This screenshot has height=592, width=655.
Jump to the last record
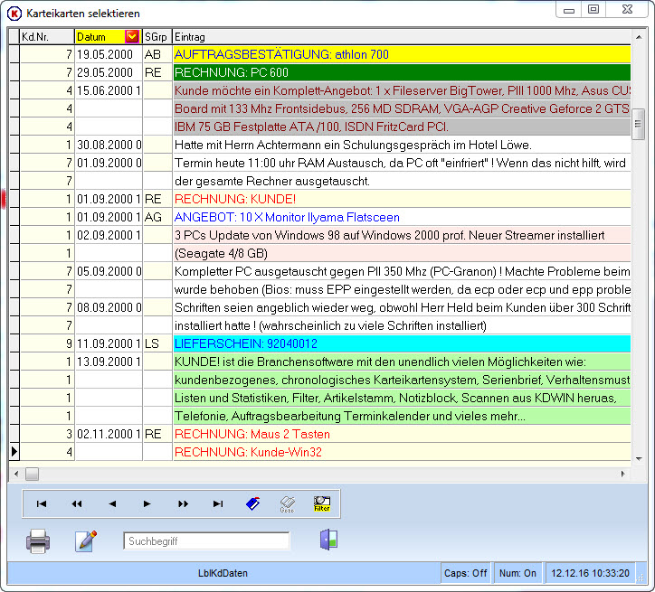pos(218,504)
